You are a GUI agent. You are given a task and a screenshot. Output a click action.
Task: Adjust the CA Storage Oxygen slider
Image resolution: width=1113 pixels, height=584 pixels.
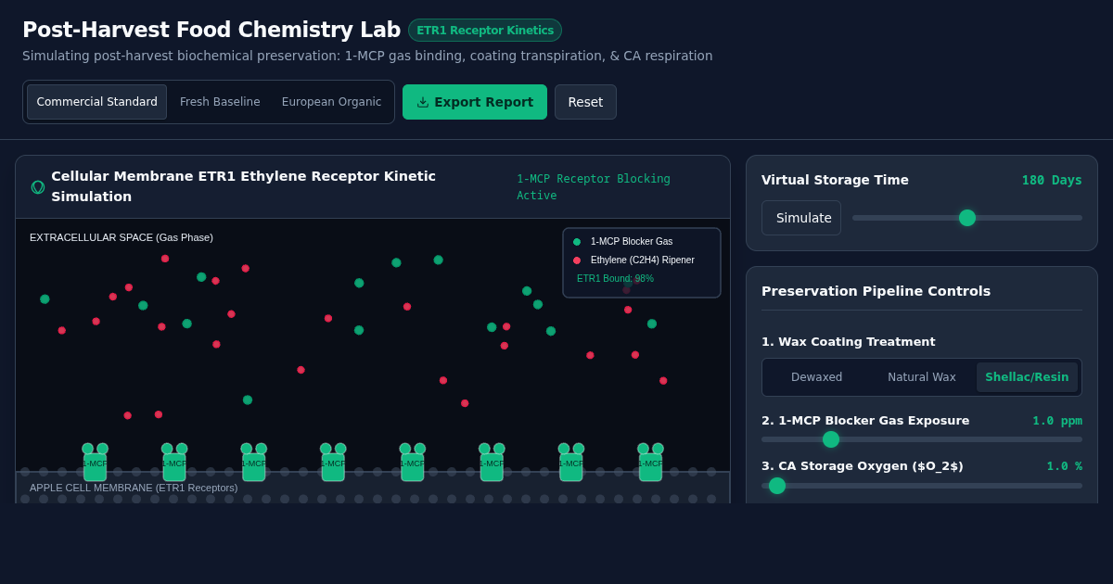point(922,486)
